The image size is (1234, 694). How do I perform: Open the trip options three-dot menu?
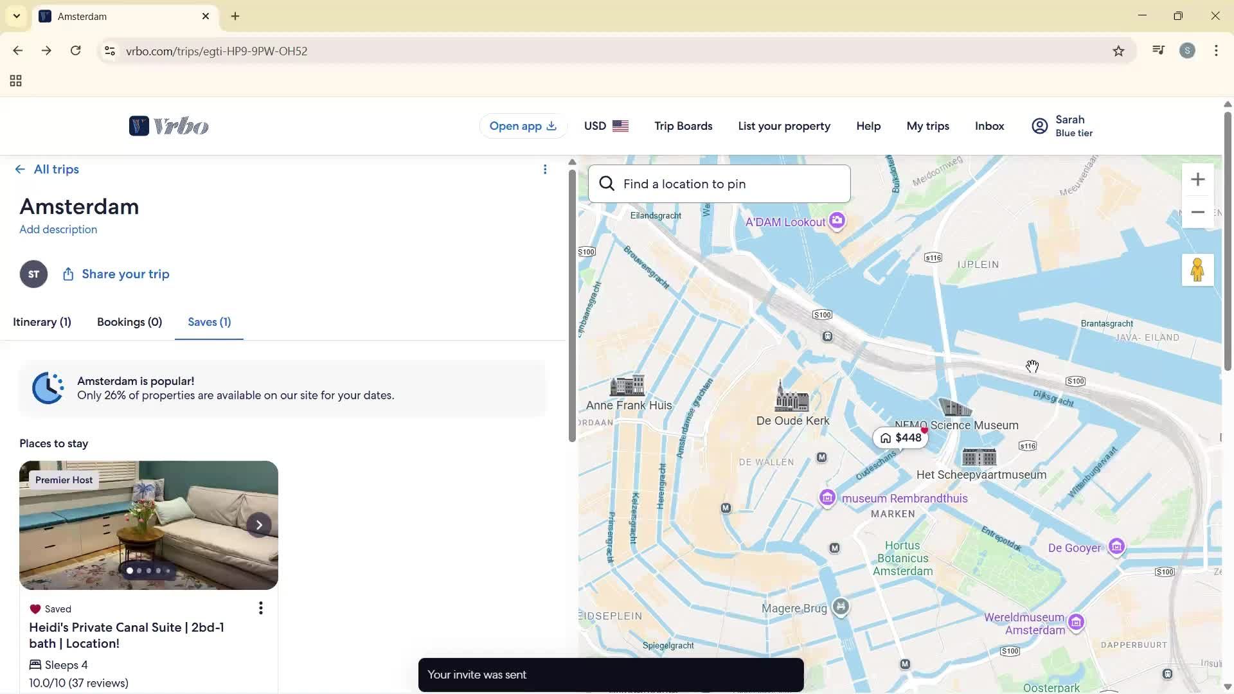click(x=546, y=169)
